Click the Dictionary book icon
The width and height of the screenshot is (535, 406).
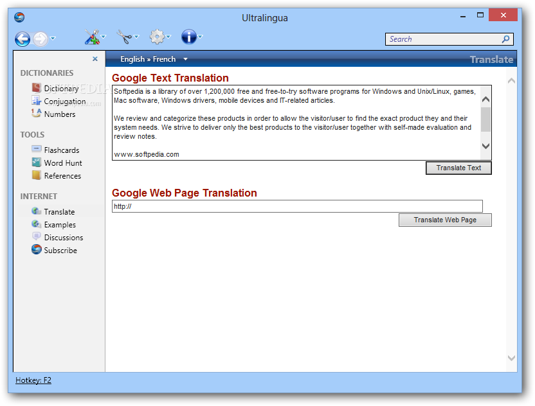click(37, 88)
